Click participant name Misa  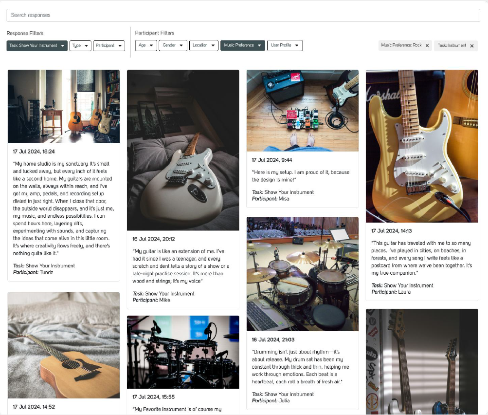284,199
